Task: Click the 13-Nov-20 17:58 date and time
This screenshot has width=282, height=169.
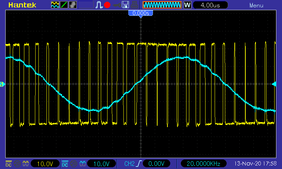Action: pos(255,163)
